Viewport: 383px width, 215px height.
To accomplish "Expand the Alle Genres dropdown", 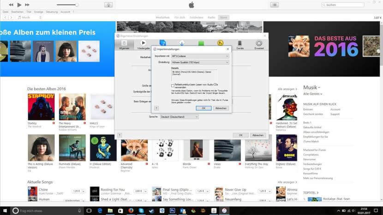I will coord(312,94).
